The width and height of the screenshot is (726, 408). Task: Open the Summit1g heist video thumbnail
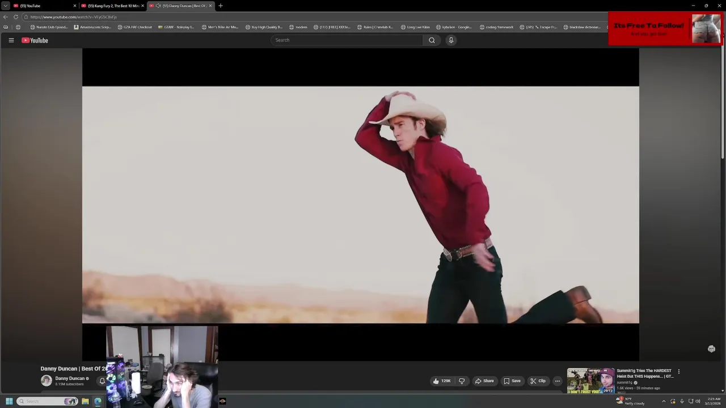click(x=590, y=381)
